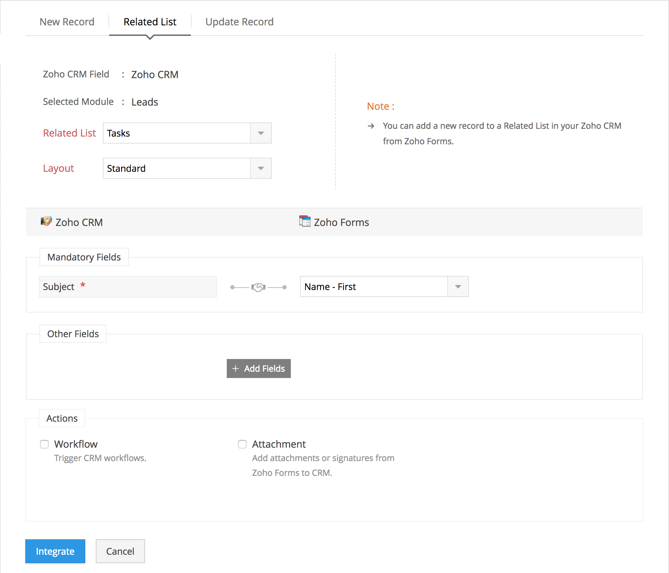The width and height of the screenshot is (669, 573).
Task: Click the Actions section label
Action: click(62, 418)
